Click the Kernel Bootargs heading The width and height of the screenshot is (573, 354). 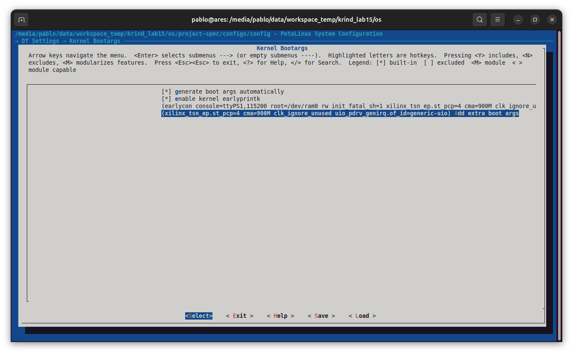[282, 48]
